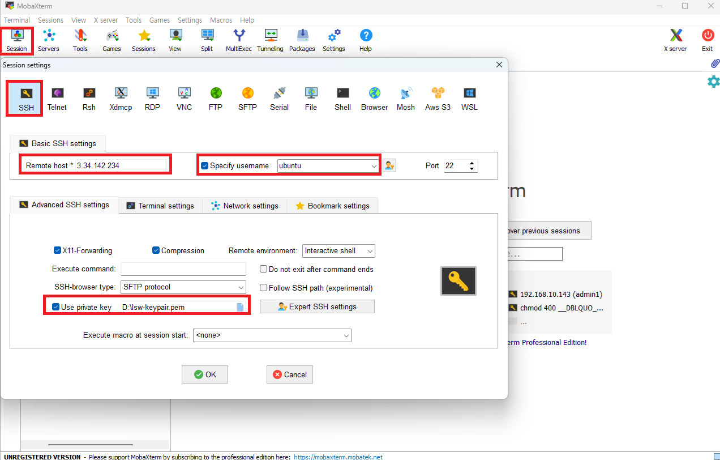720x460 pixels.
Task: Open Execute macro at session start dropdown
Action: (x=272, y=335)
